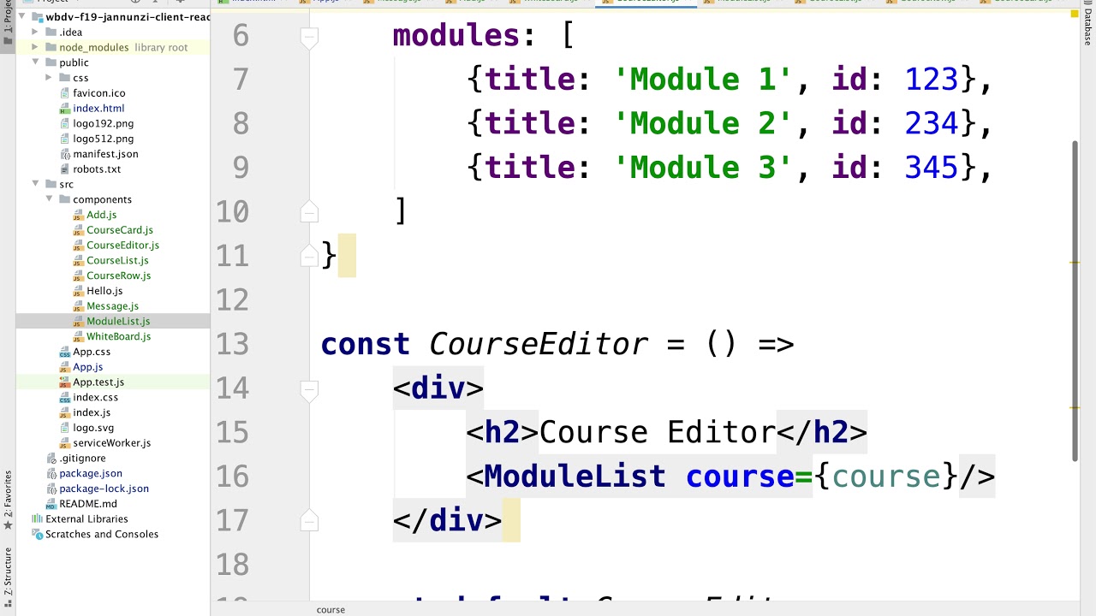The width and height of the screenshot is (1096, 616).
Task: Open App.test.js in project tree
Action: point(98,382)
